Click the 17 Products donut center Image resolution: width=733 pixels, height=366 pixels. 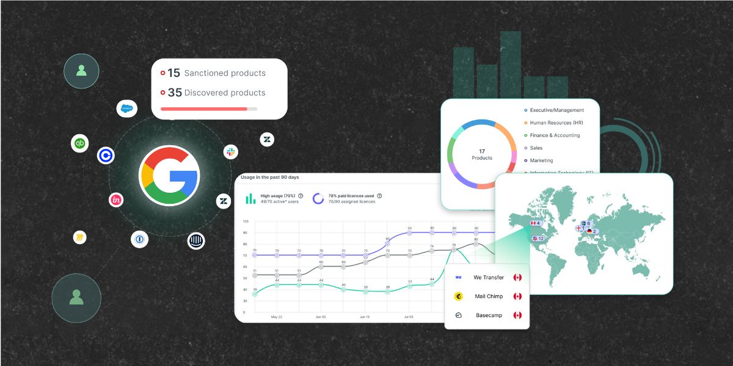pyautogui.click(x=482, y=154)
